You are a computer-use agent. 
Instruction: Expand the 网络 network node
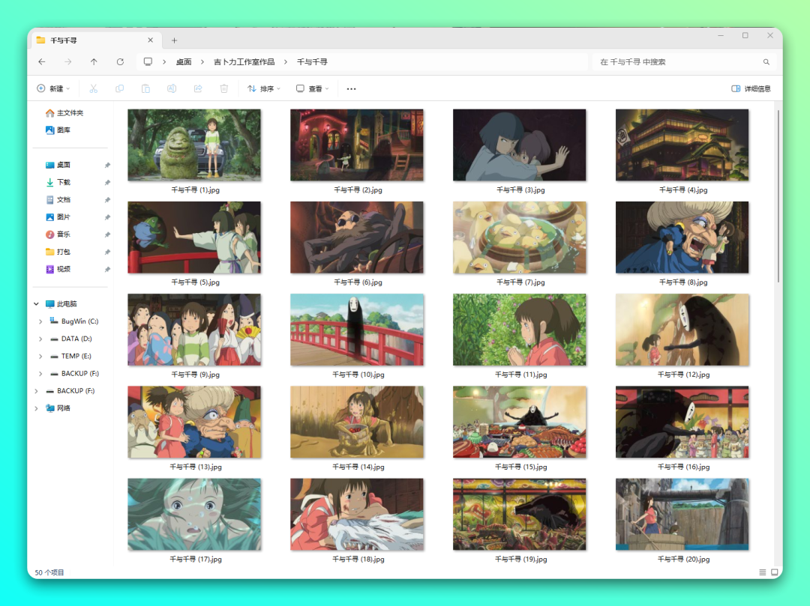coord(36,408)
